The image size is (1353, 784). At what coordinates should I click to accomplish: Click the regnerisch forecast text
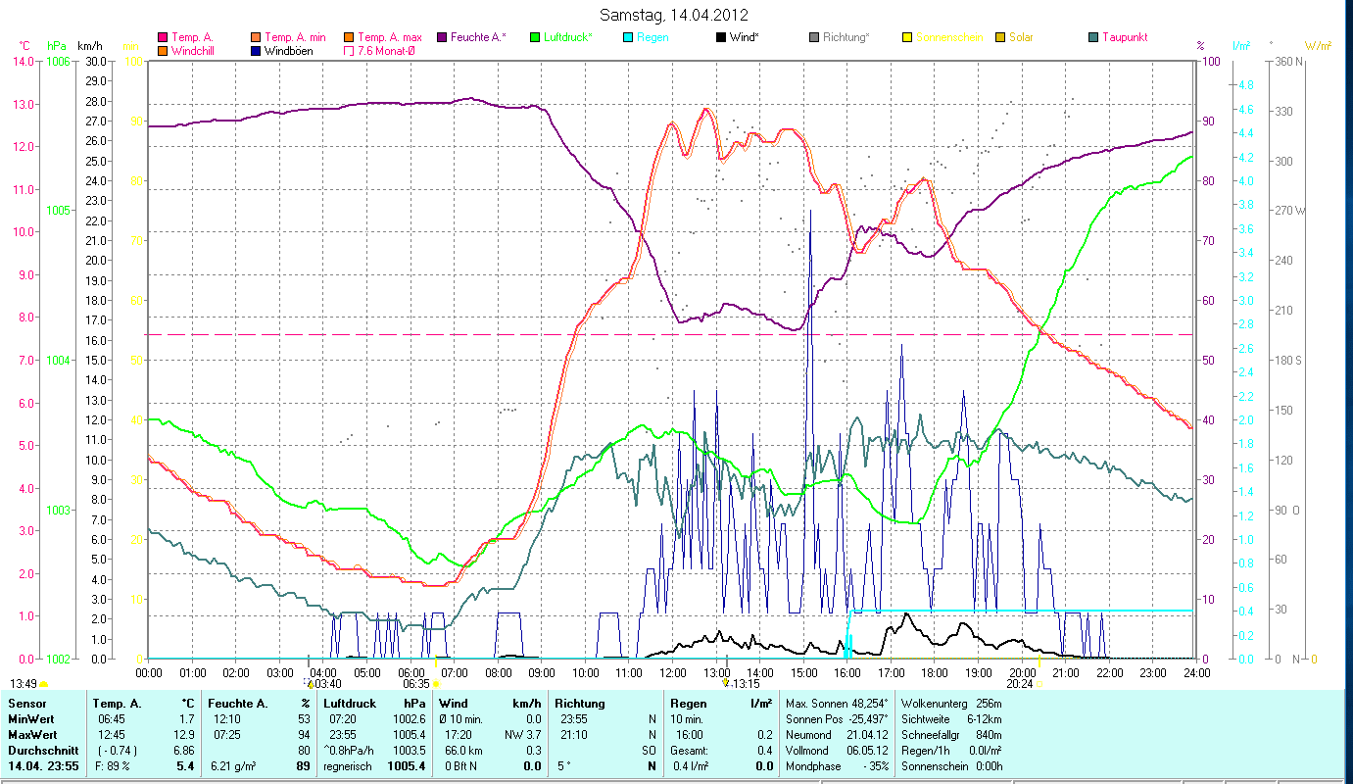click(x=349, y=766)
